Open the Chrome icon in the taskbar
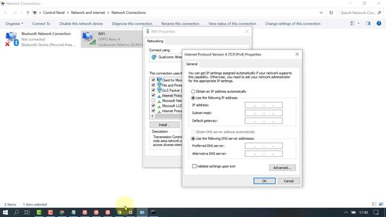 tap(119, 212)
